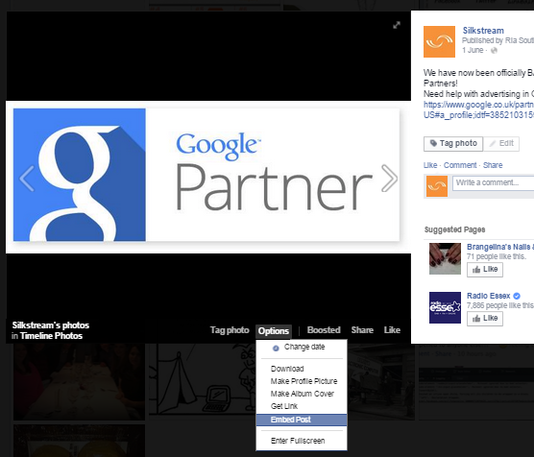Click the '1 June' post date
This screenshot has width=534, height=457.
[473, 50]
